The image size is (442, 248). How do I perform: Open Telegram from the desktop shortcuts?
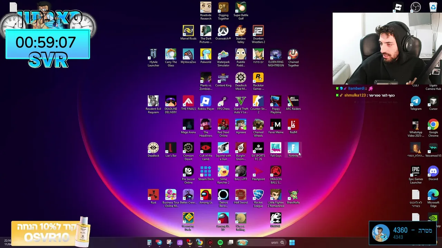click(416, 103)
